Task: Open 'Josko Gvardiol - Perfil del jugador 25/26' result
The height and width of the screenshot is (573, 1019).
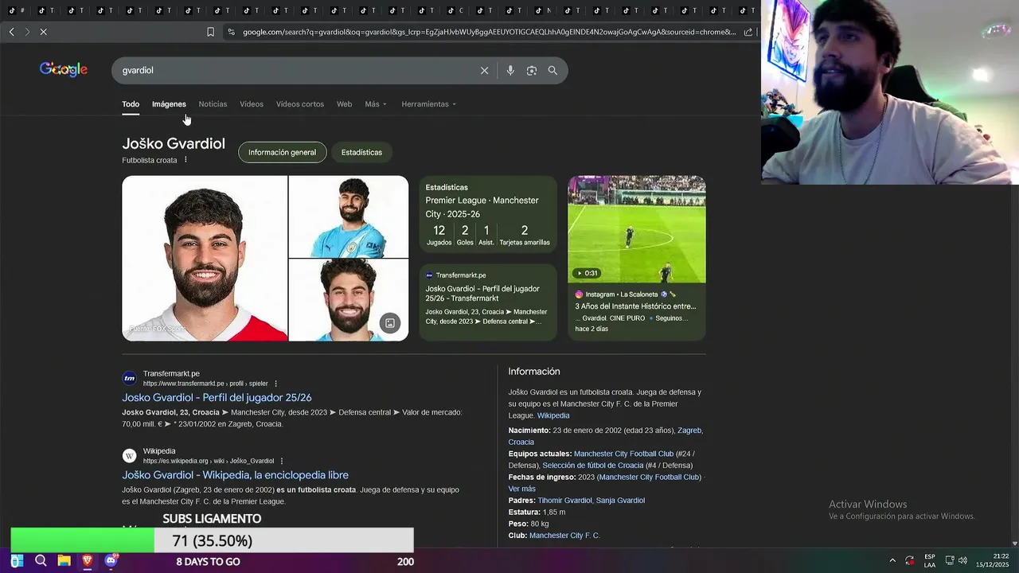Action: pos(217,398)
